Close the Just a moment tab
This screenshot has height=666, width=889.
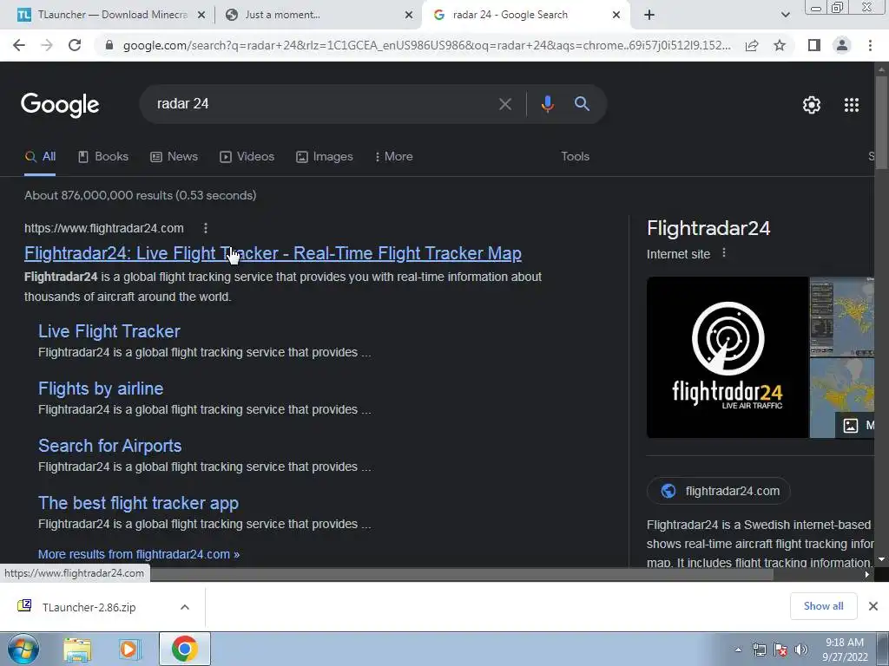coord(409,16)
